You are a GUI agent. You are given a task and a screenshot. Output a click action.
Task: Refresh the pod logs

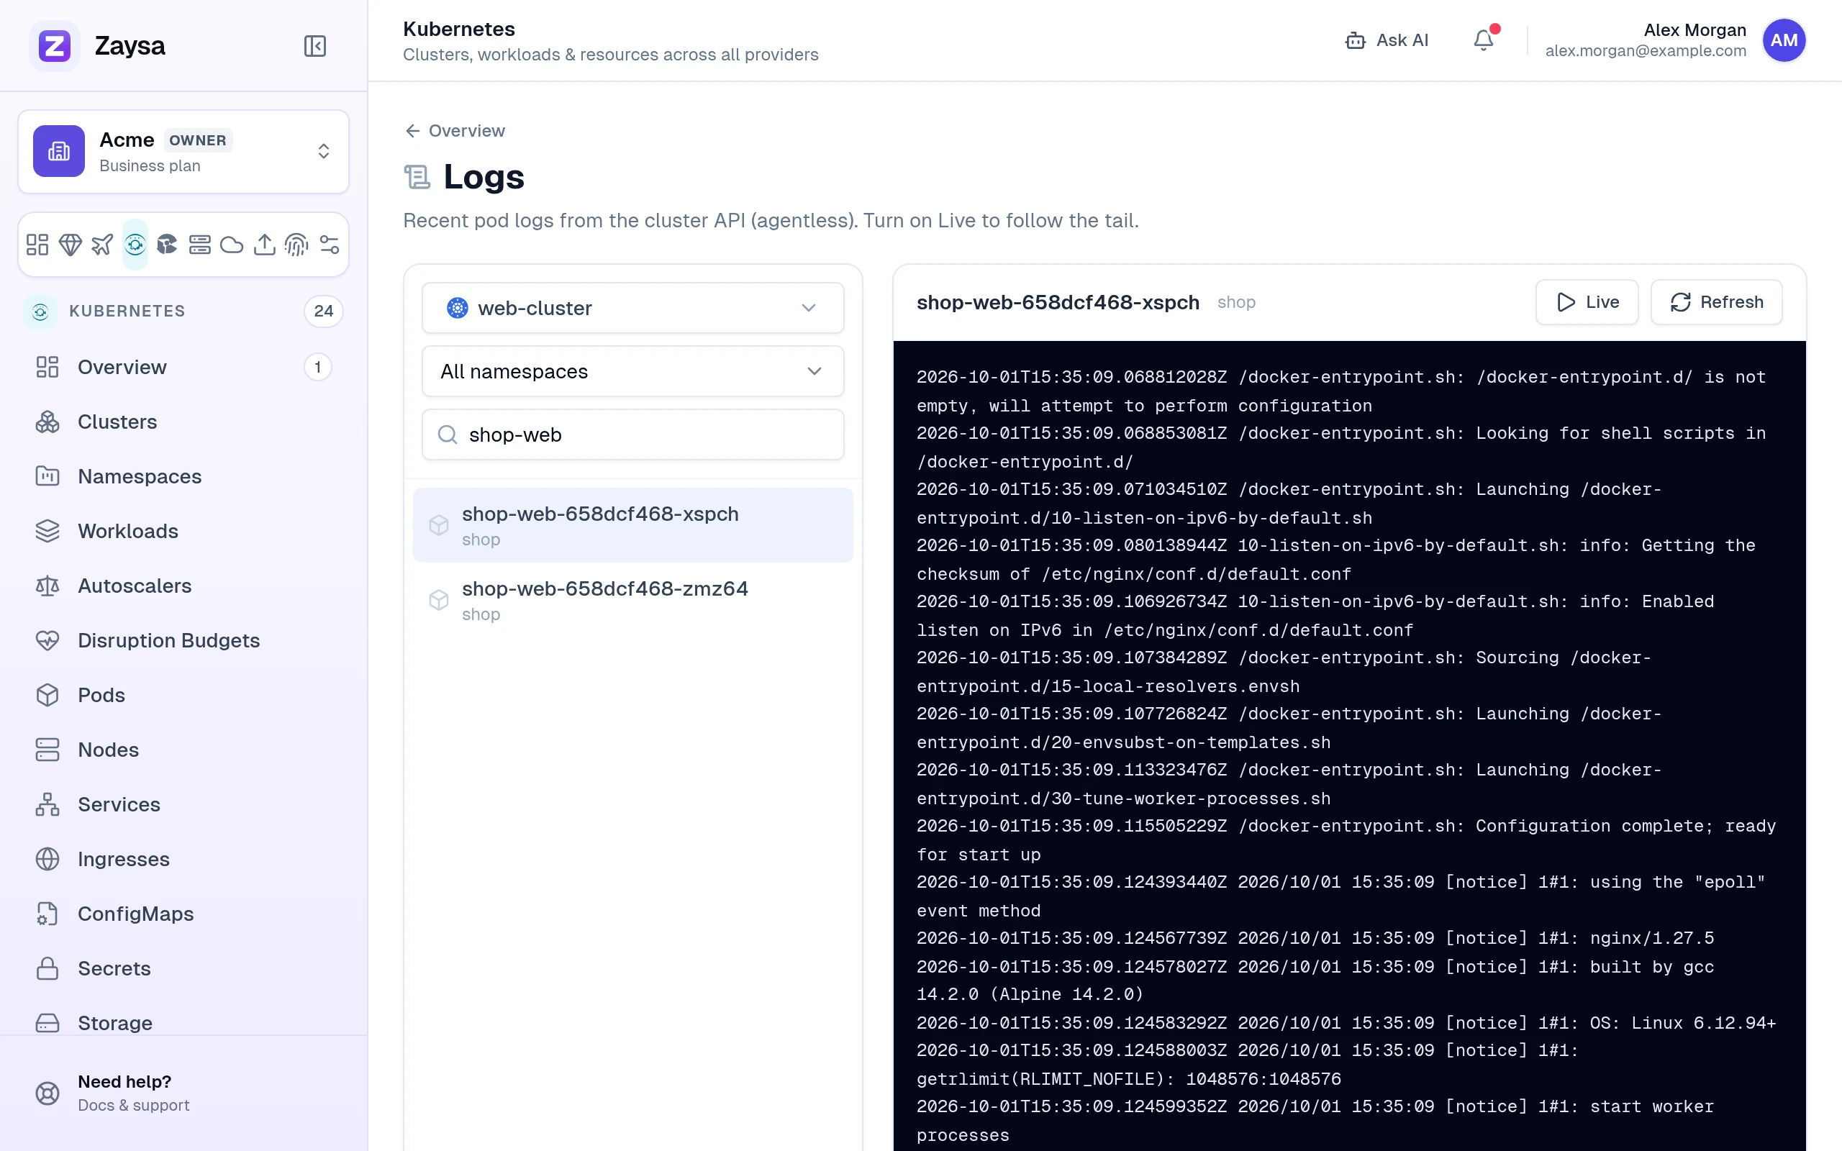[1715, 302]
